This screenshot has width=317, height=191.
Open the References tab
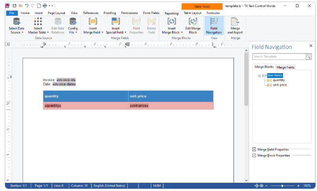tap(91, 13)
